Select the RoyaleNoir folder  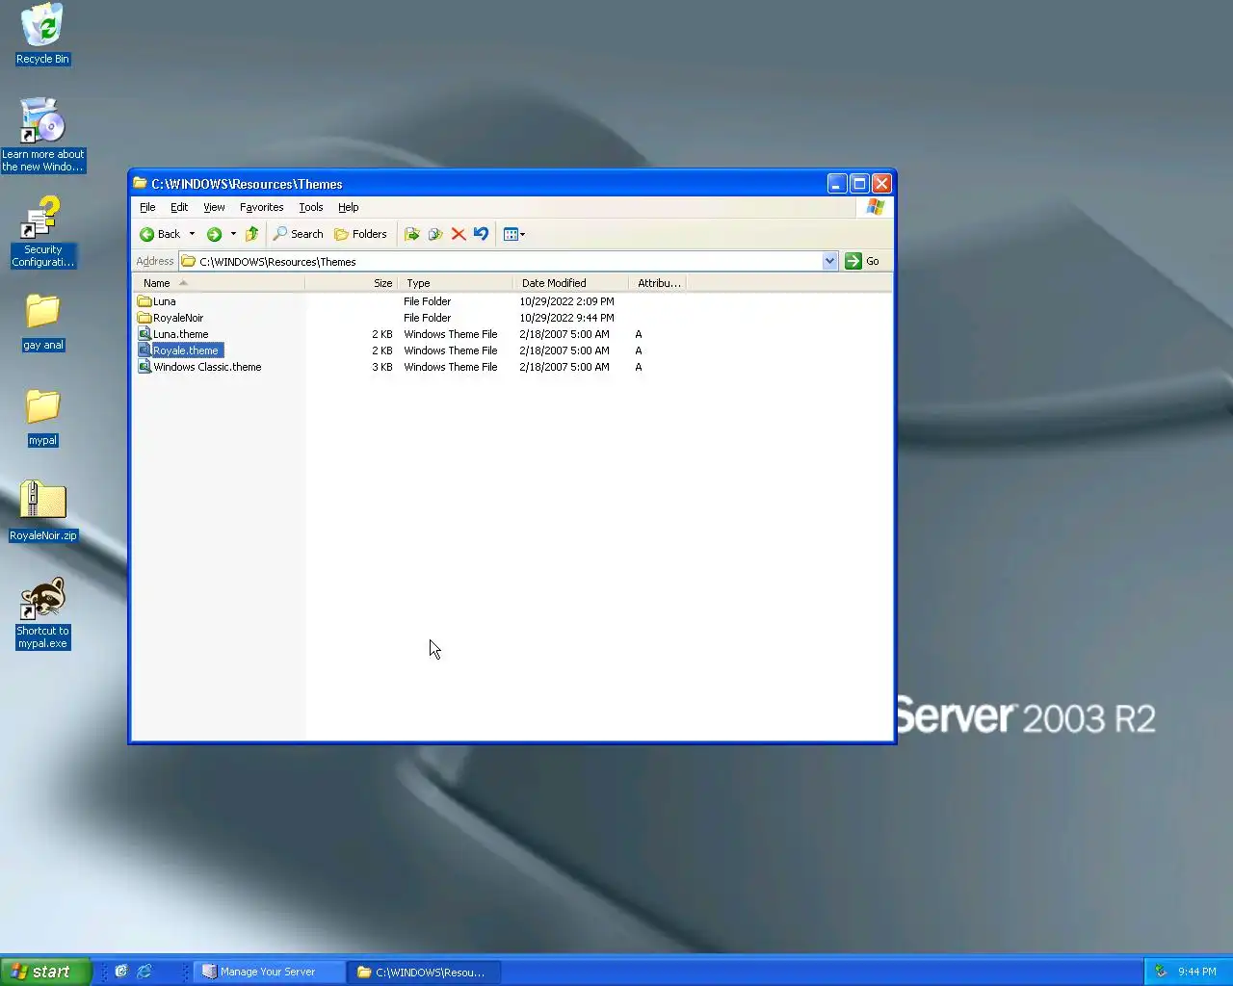171,318
